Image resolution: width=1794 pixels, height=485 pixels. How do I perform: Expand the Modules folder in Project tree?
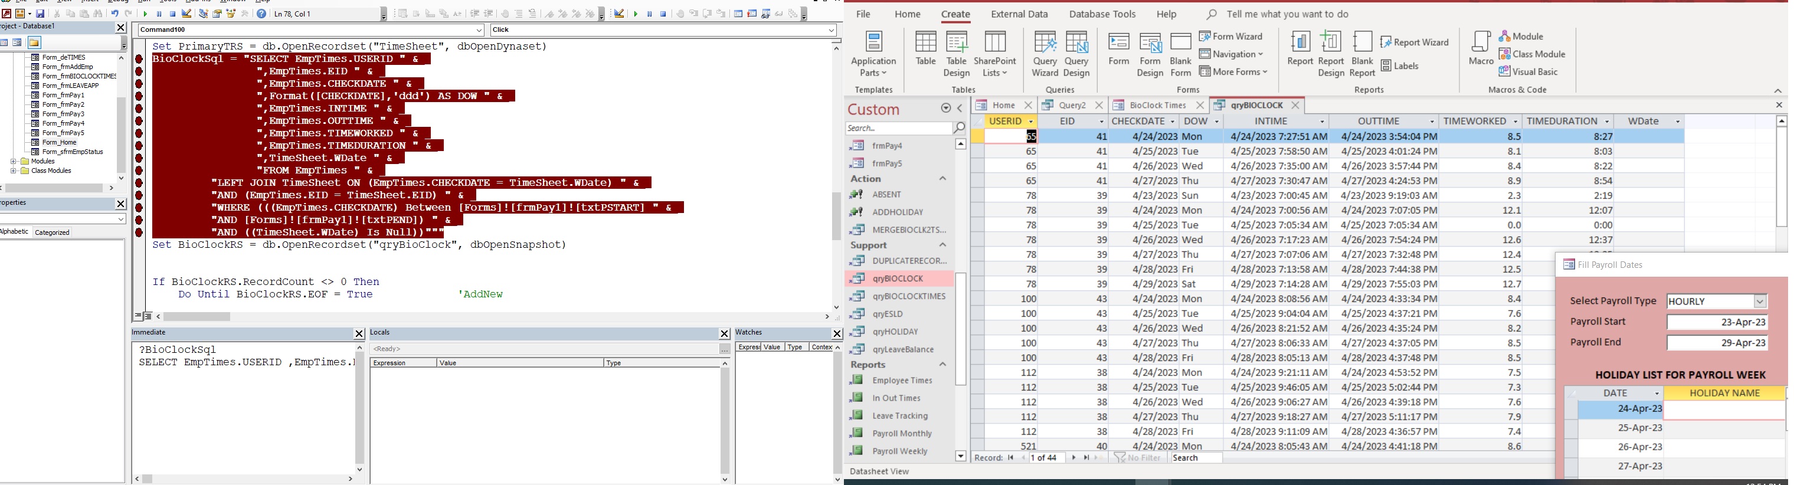coord(13,162)
